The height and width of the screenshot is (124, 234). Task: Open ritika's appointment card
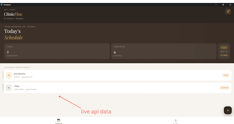[x=117, y=88]
